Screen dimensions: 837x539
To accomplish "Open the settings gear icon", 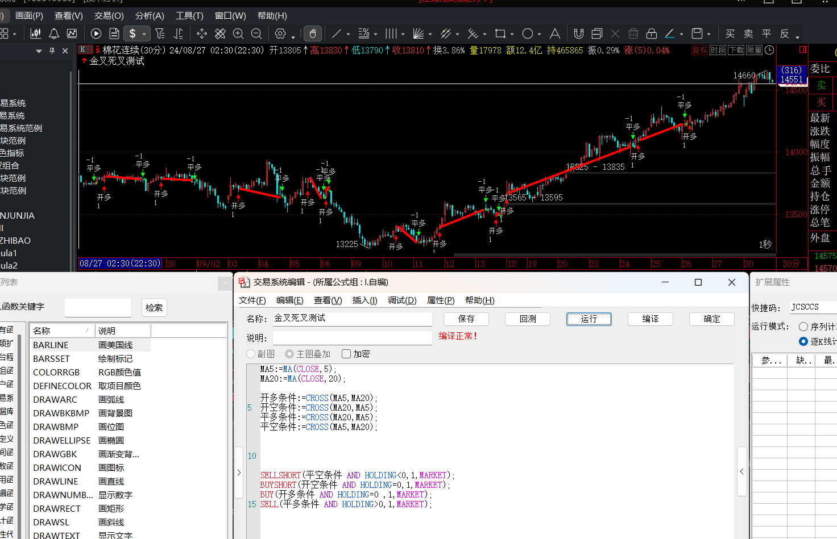I will point(280,34).
